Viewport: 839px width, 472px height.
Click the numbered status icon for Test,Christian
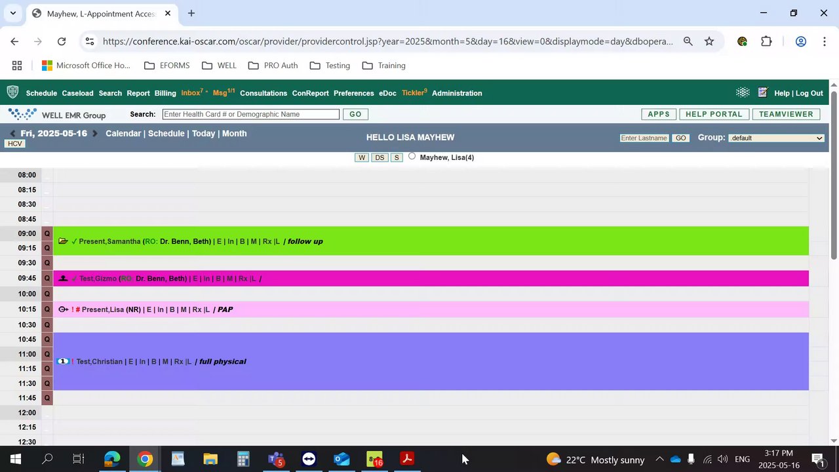63,361
